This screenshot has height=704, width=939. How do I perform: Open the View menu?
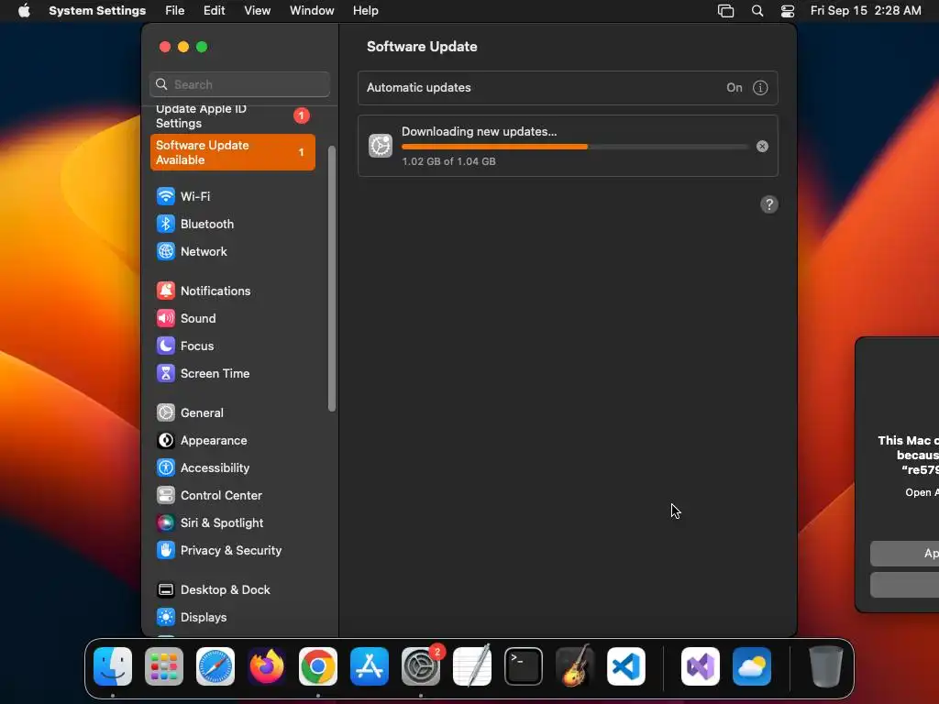[258, 11]
